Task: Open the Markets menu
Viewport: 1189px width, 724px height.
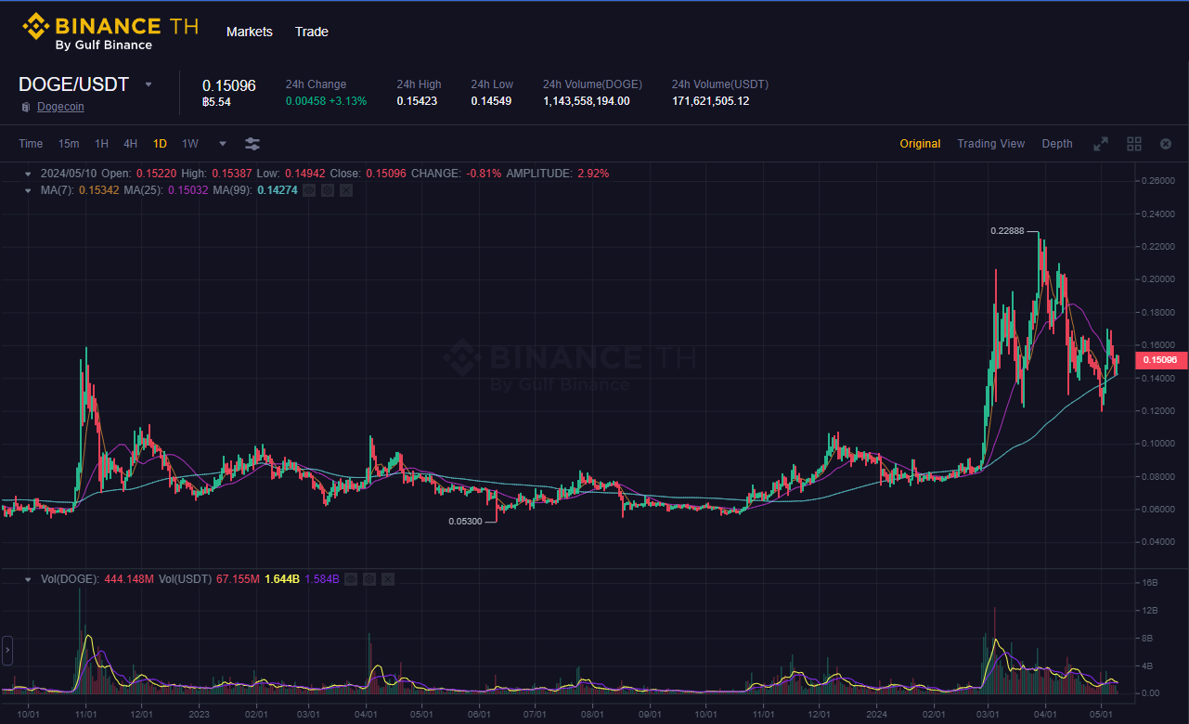Action: click(x=250, y=32)
